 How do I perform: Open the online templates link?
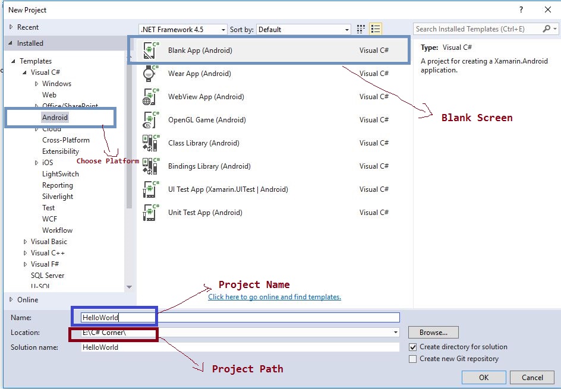coord(275,297)
